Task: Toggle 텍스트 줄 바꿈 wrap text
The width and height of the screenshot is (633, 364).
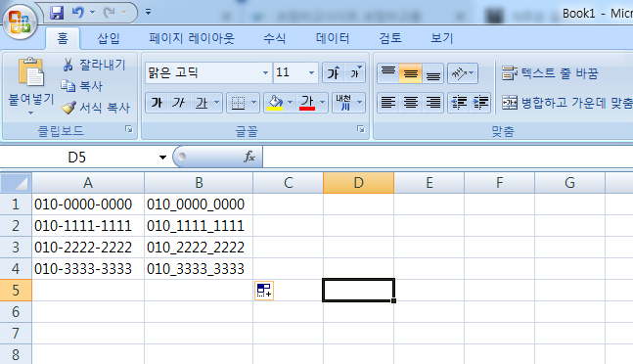Action: (x=550, y=73)
